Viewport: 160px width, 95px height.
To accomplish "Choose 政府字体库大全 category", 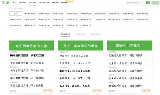I will 58,19.
